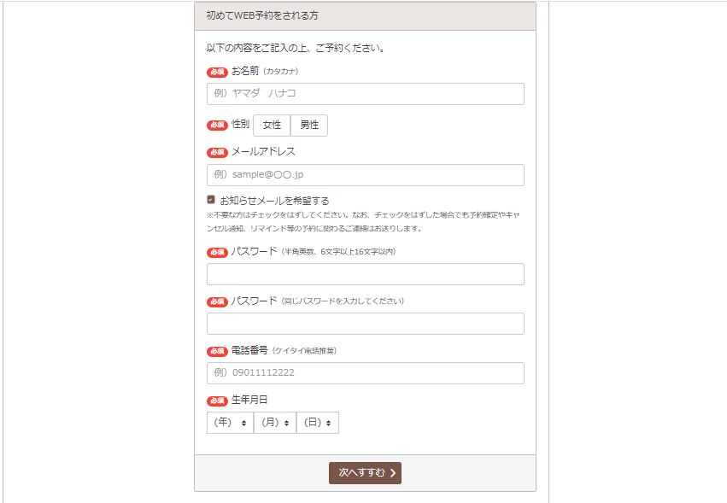The image size is (727, 503).
Task: Click the お名前 katakana name input field
Action: [x=365, y=94]
